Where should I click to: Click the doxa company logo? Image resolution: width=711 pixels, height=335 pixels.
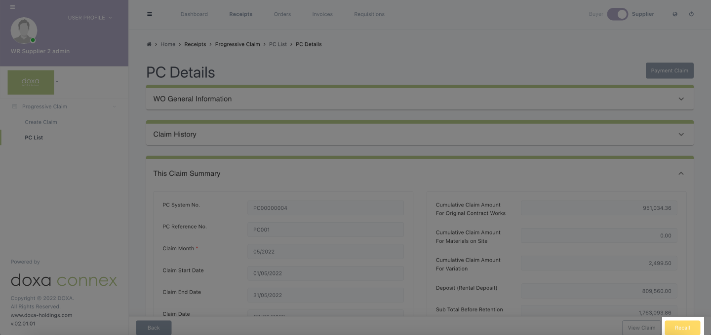coord(31,82)
